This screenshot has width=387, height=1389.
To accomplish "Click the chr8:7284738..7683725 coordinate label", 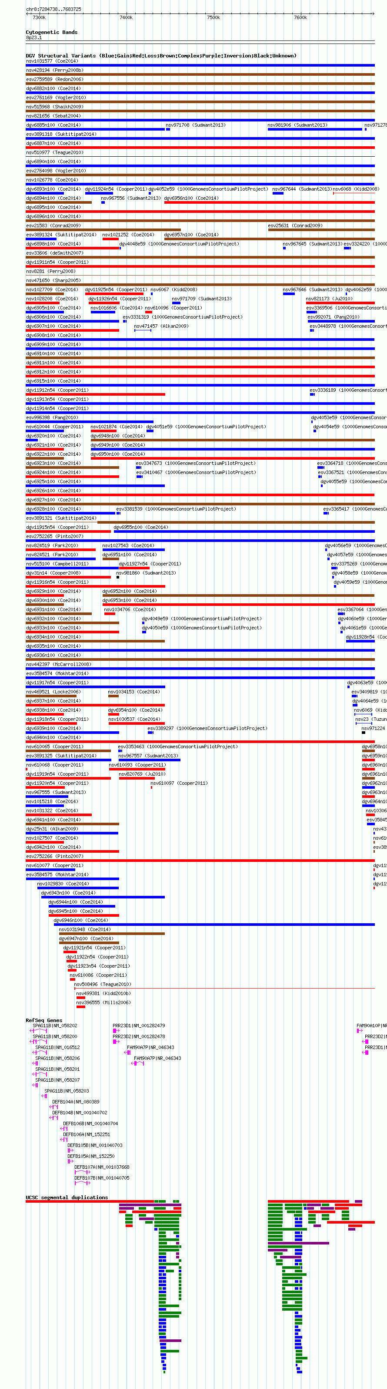I will [54, 9].
